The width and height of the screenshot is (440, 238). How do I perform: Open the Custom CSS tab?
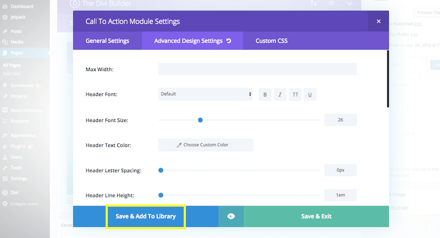click(271, 41)
